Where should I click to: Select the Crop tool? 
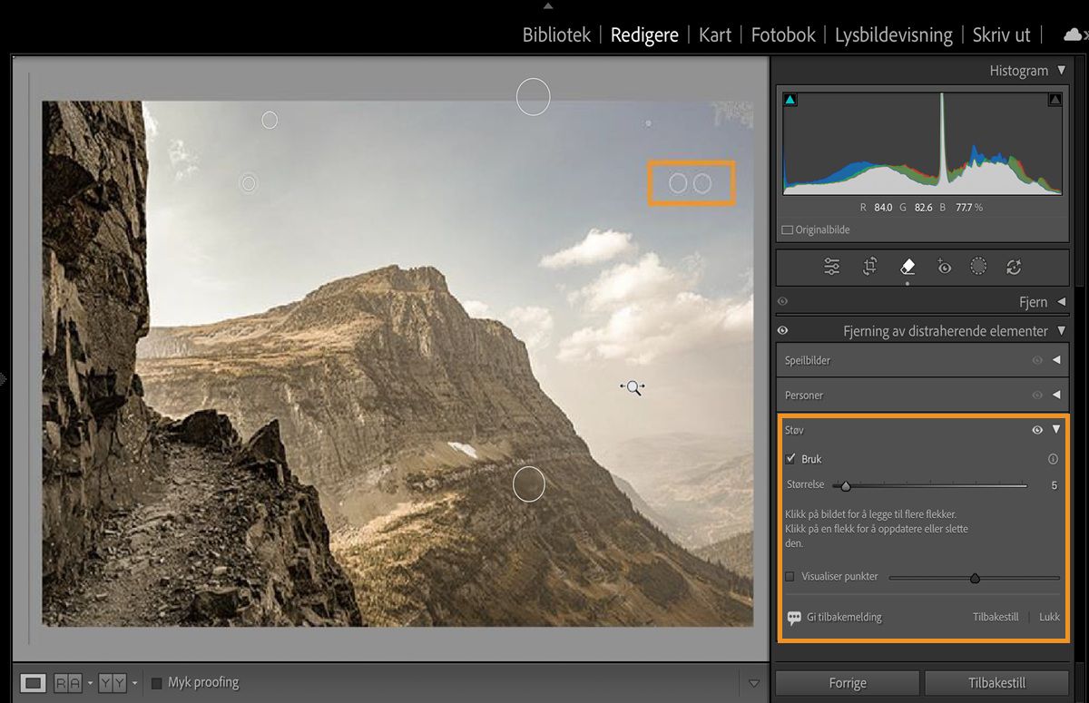tap(868, 266)
